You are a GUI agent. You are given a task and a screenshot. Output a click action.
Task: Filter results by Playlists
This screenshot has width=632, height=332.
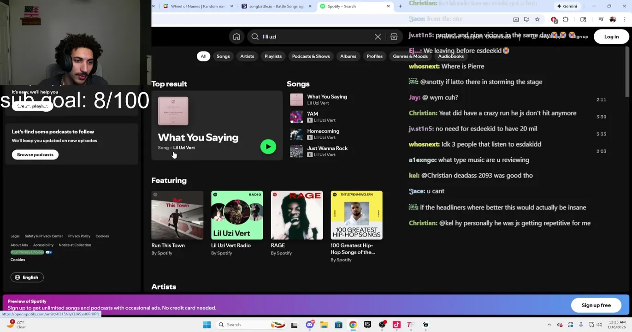pyautogui.click(x=273, y=56)
